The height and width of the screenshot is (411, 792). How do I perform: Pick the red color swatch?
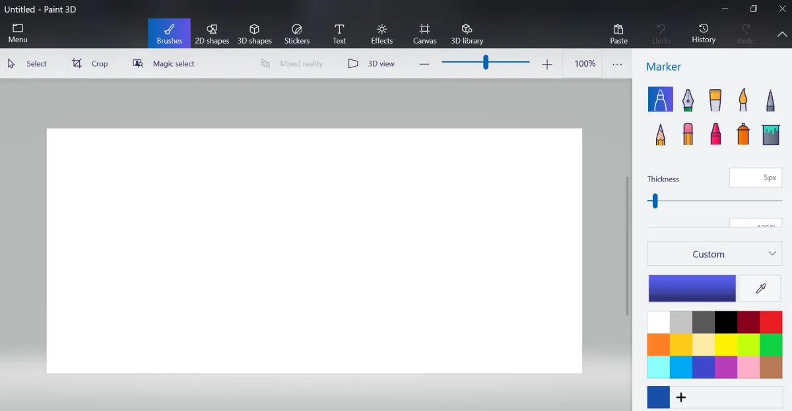point(771,322)
